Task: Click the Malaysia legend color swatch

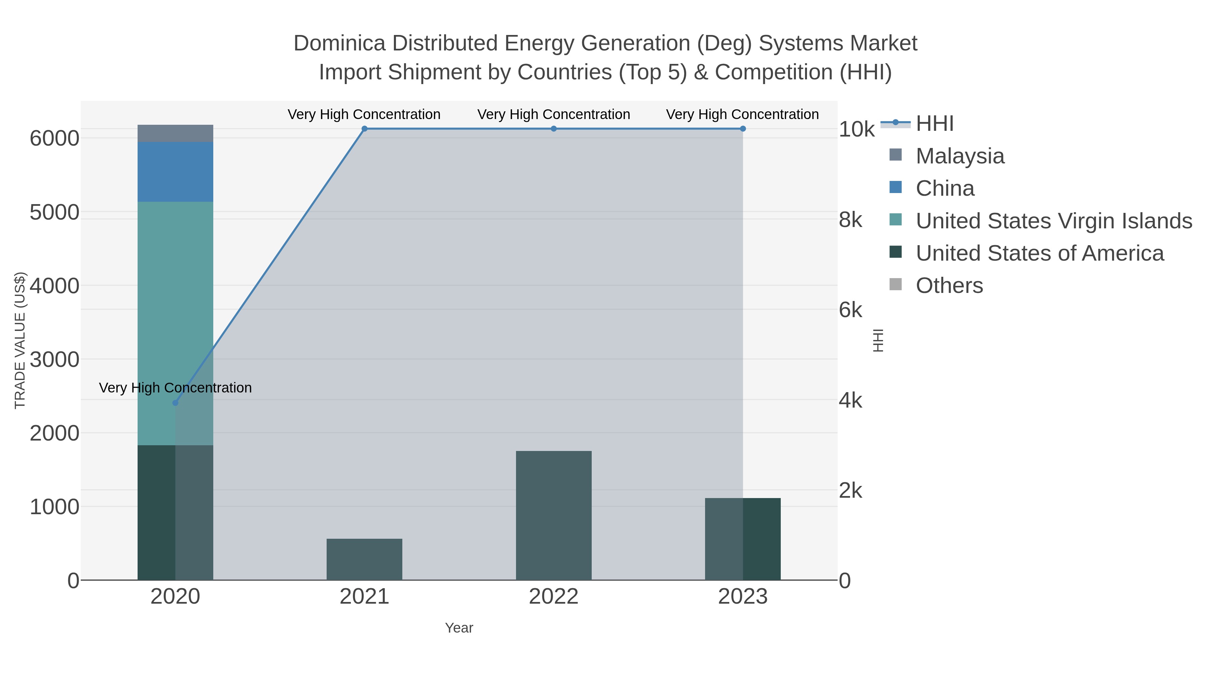Action: (x=895, y=155)
